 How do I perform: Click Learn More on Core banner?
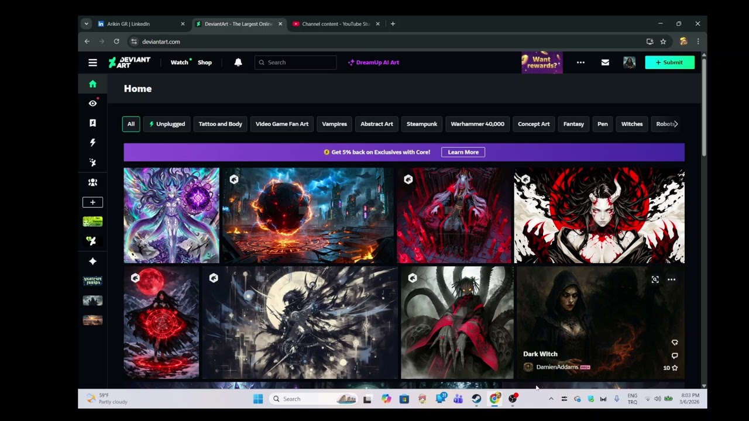pyautogui.click(x=463, y=152)
